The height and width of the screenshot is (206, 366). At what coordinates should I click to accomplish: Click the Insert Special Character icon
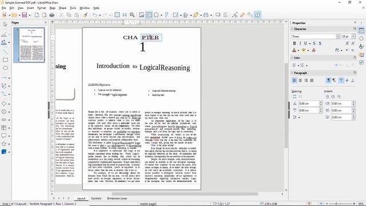(156, 15)
